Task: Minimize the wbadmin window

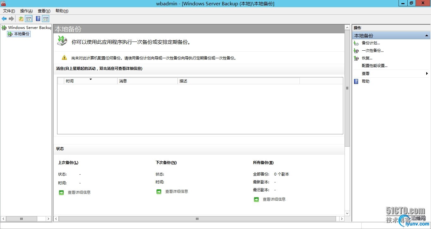Action: 403,3
